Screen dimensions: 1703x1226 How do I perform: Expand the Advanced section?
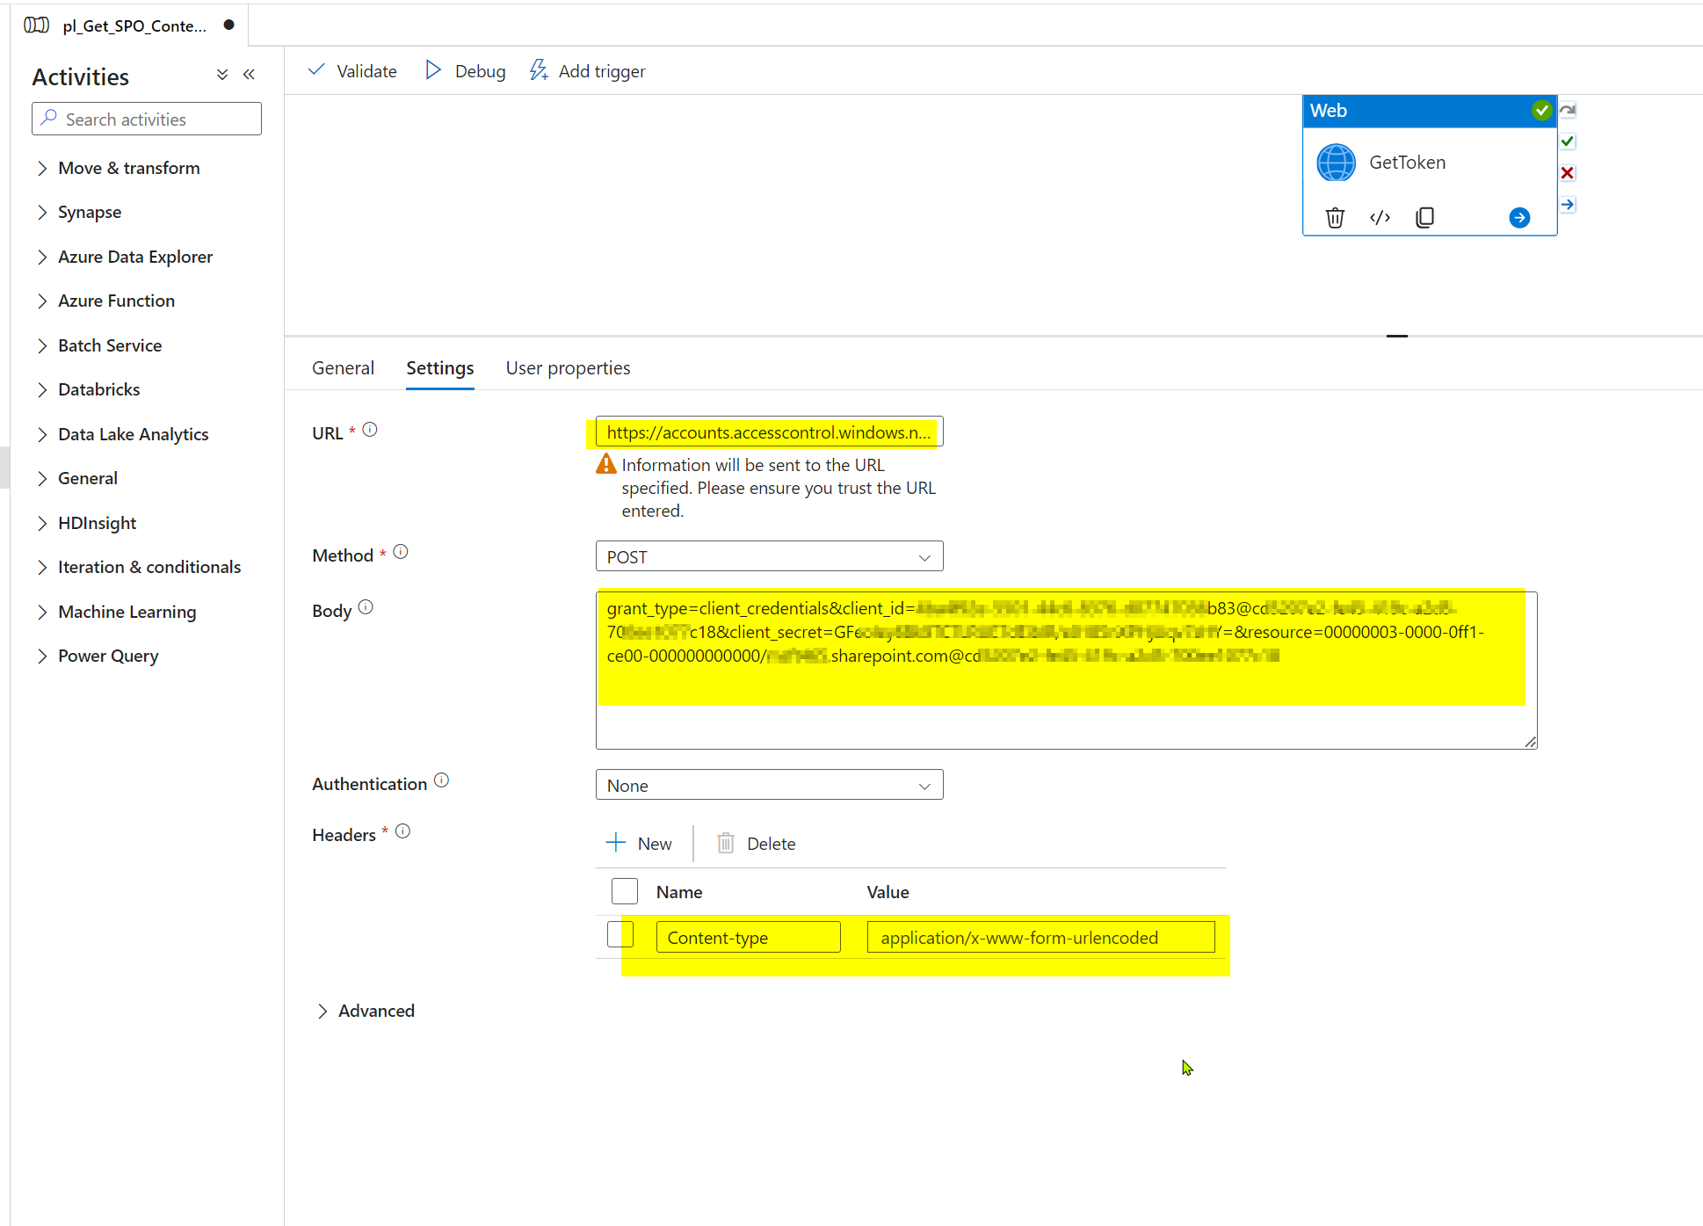pyautogui.click(x=365, y=1010)
